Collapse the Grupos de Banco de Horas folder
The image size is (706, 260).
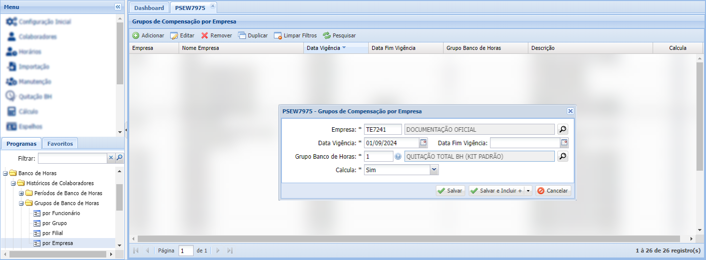coord(21,203)
